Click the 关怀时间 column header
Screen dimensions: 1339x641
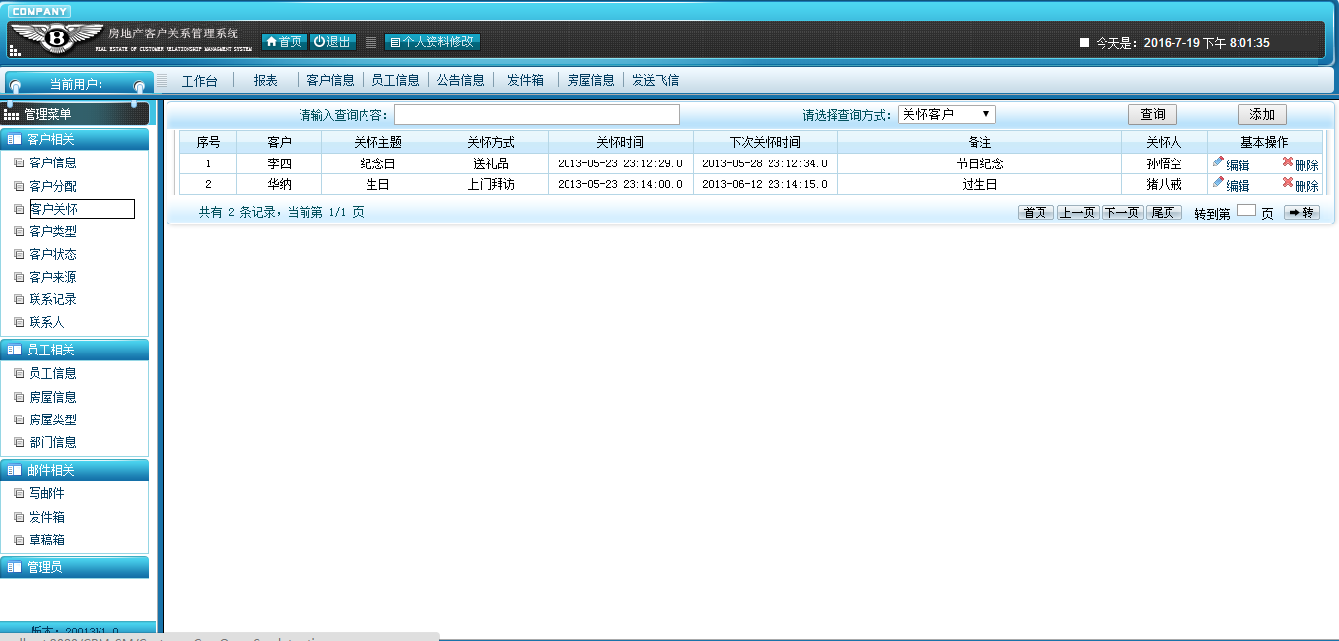pyautogui.click(x=621, y=142)
